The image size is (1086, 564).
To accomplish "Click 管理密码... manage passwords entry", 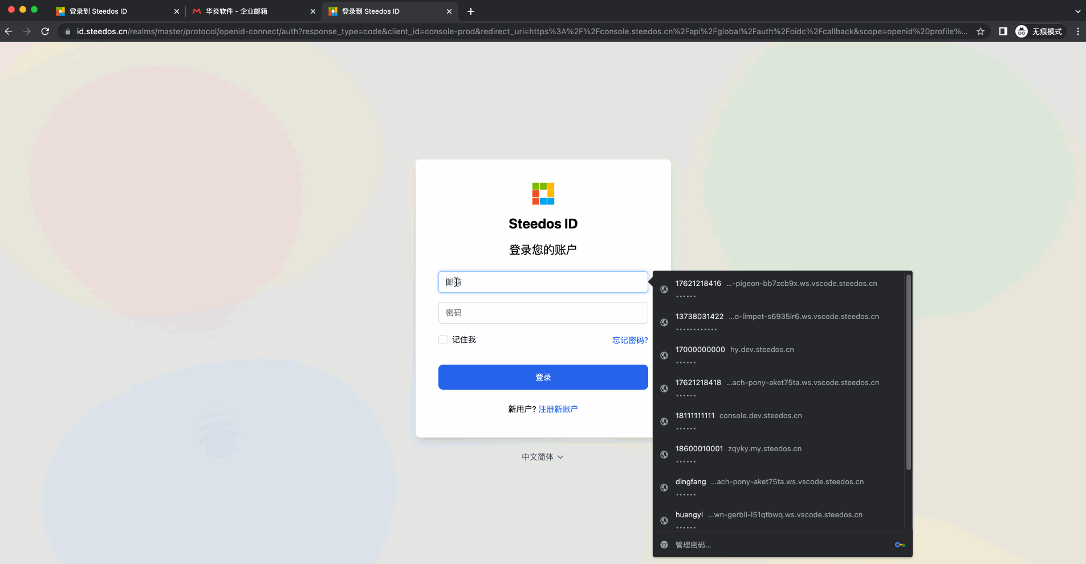I will [783, 545].
